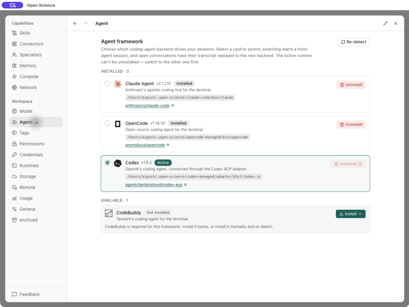
Task: Click the Model icon in Workspace
Action: tap(14, 111)
